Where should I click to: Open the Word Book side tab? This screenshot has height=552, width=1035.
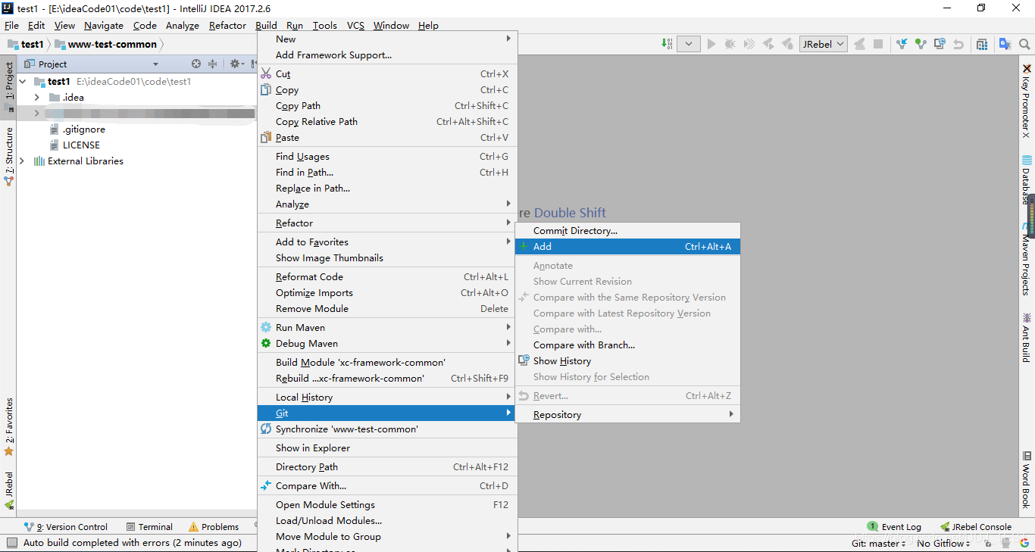point(1027,479)
